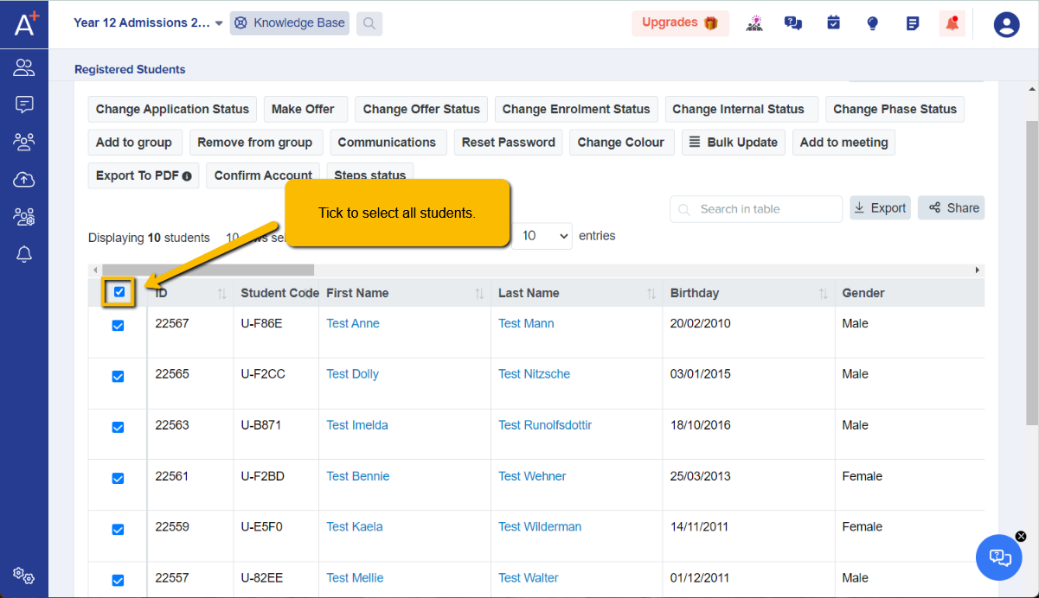Screen dimensions: 1039x598
Task: Click the horizontal scrollbar right arrow
Action: pos(978,270)
